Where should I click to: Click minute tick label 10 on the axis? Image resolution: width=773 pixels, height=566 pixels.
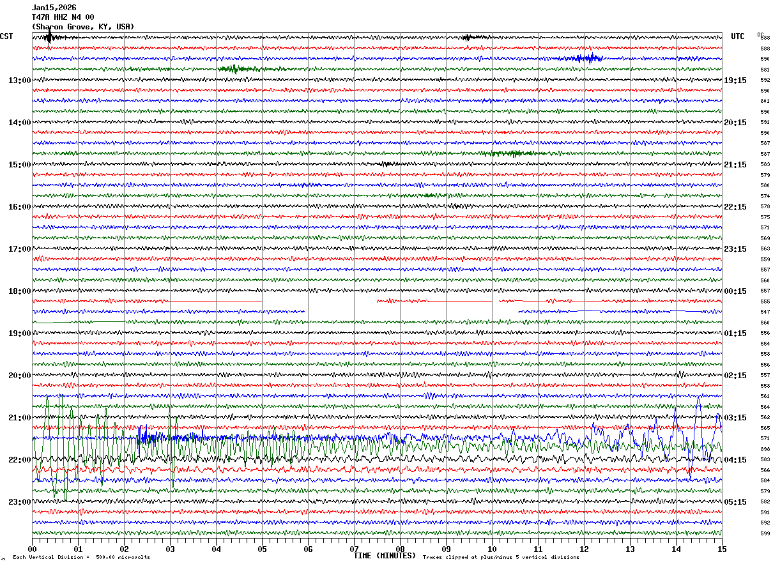(492, 549)
